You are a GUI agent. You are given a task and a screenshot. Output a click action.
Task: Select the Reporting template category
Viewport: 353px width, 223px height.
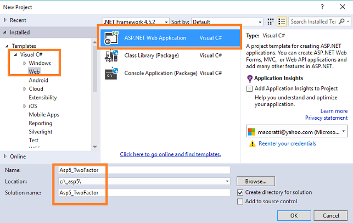tap(41, 123)
